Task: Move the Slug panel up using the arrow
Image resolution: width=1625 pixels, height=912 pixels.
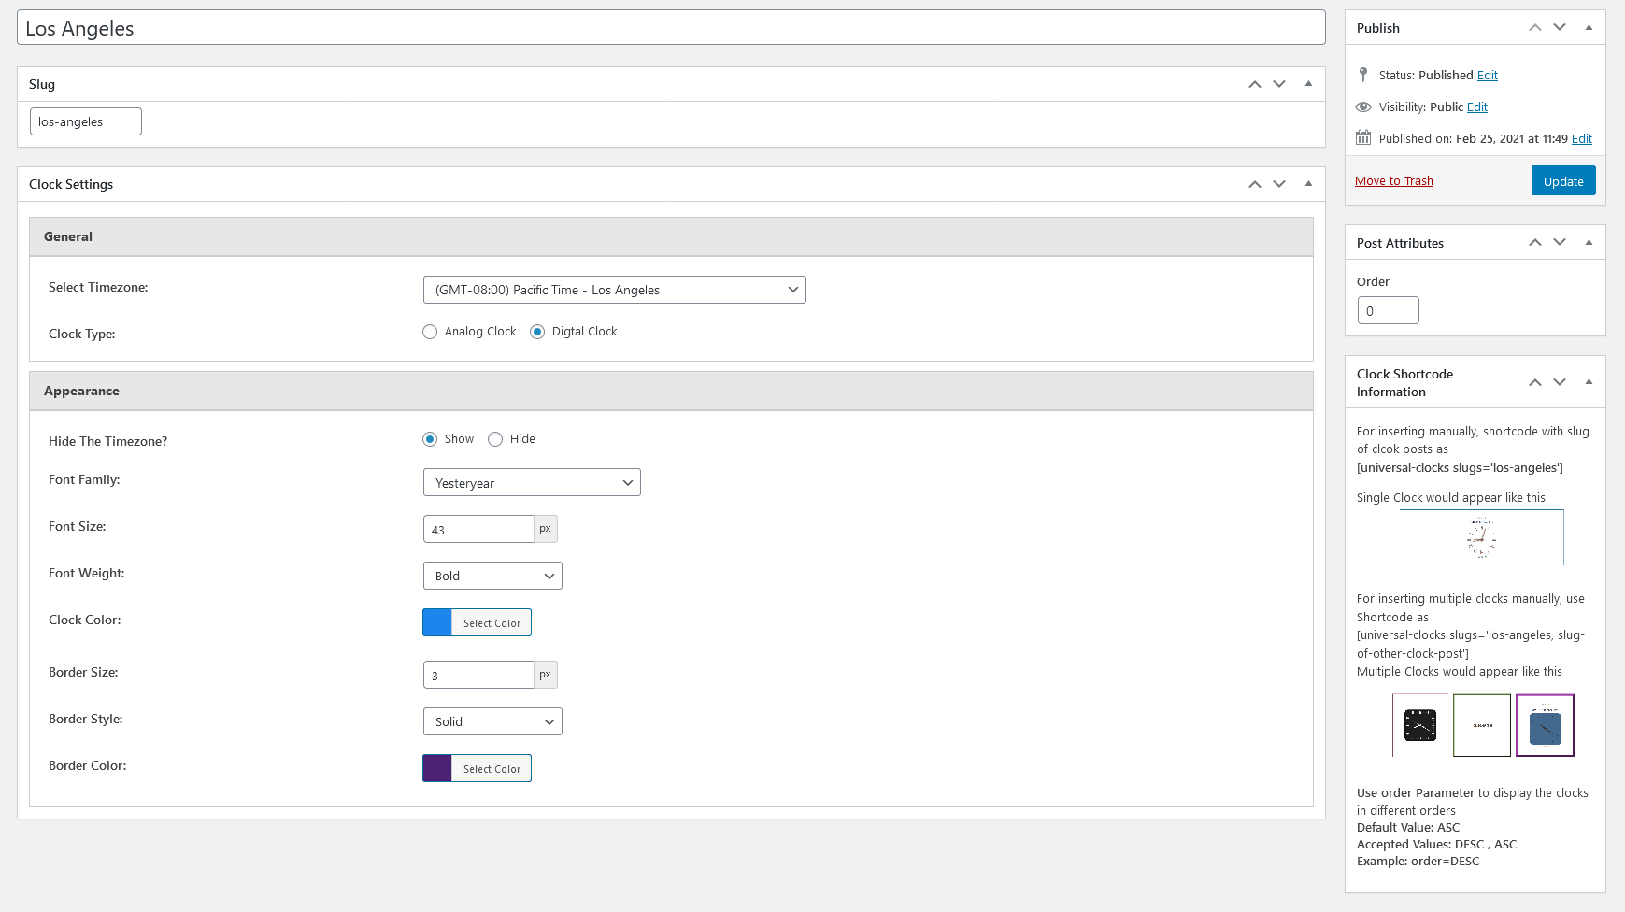Action: tap(1255, 84)
